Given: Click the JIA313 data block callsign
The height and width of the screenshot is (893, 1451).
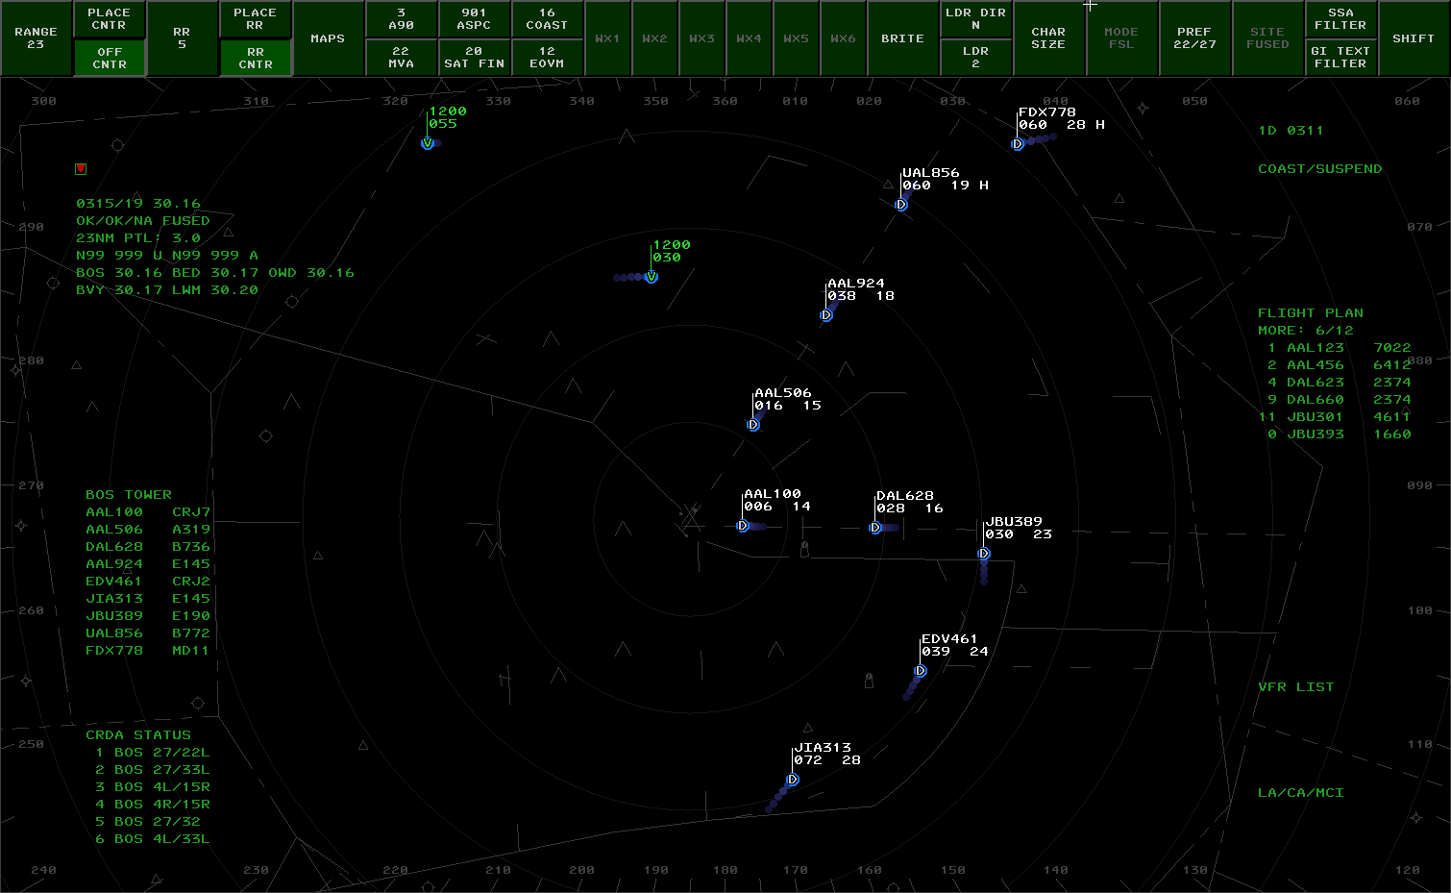Looking at the screenshot, I should tap(823, 748).
